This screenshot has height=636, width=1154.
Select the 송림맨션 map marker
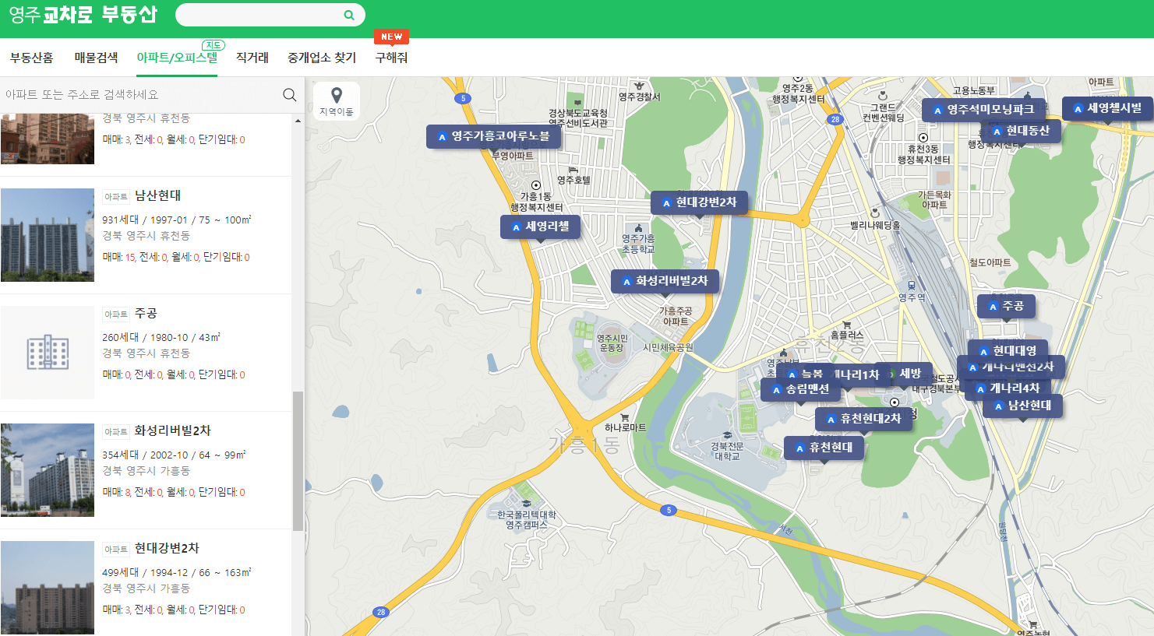pos(800,389)
